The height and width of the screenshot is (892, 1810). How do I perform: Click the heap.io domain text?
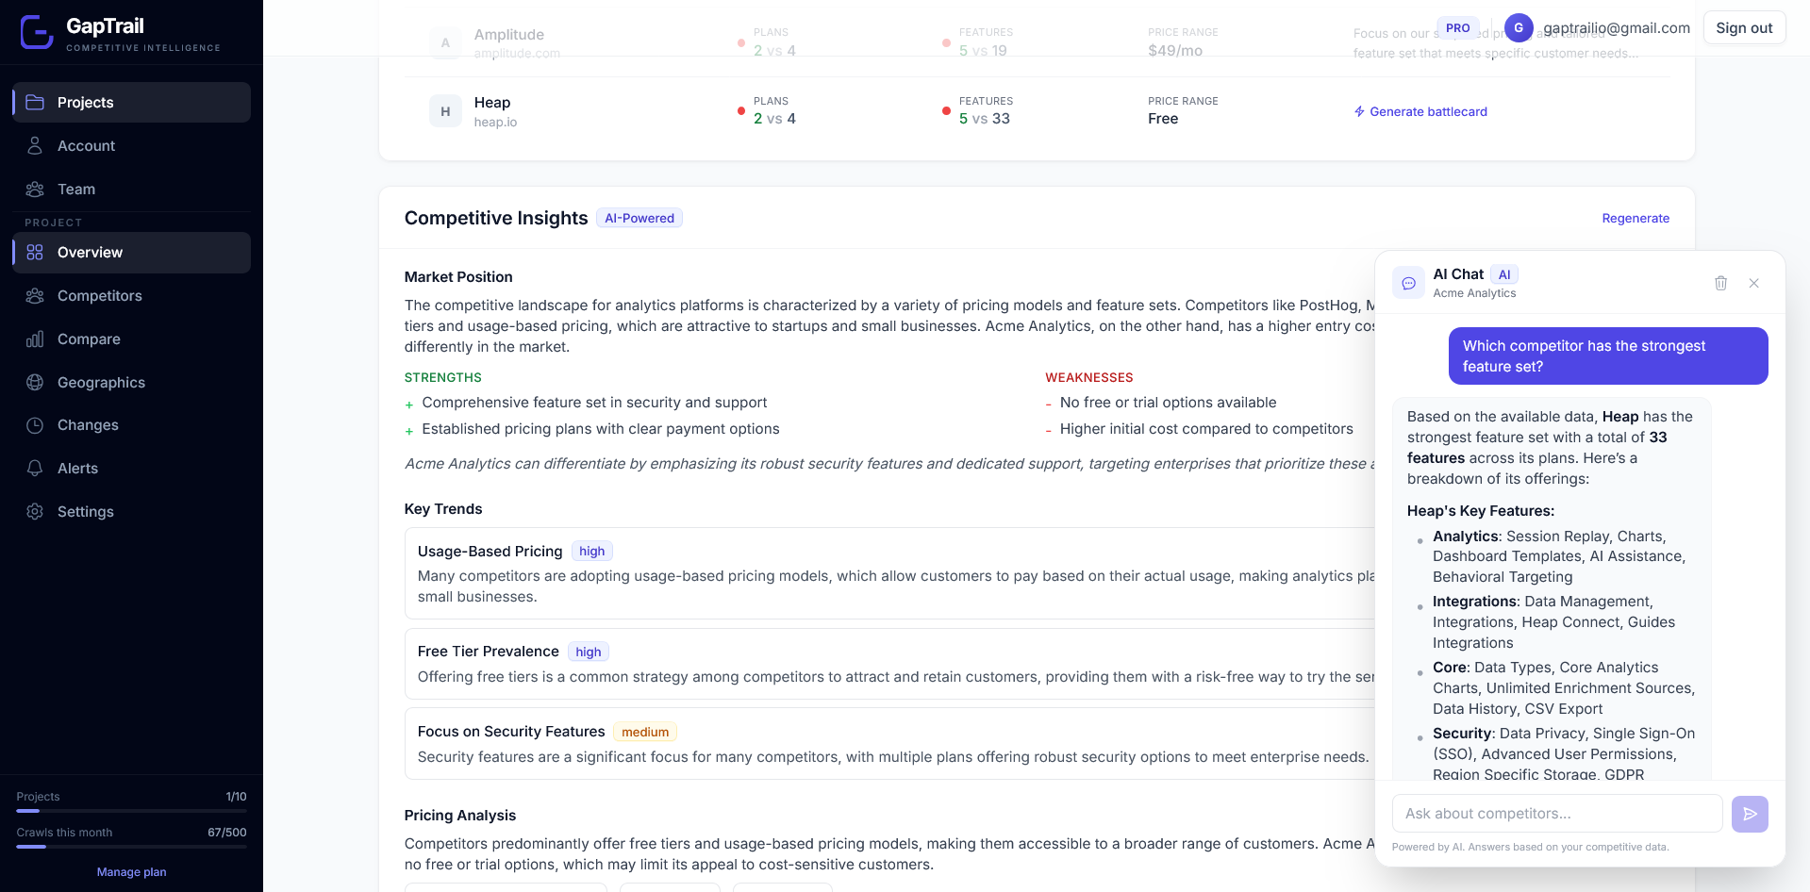click(495, 122)
